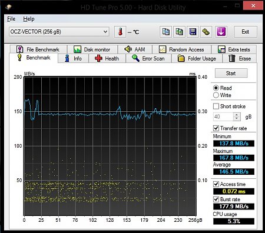Click the Start benchmark button

(x=231, y=74)
